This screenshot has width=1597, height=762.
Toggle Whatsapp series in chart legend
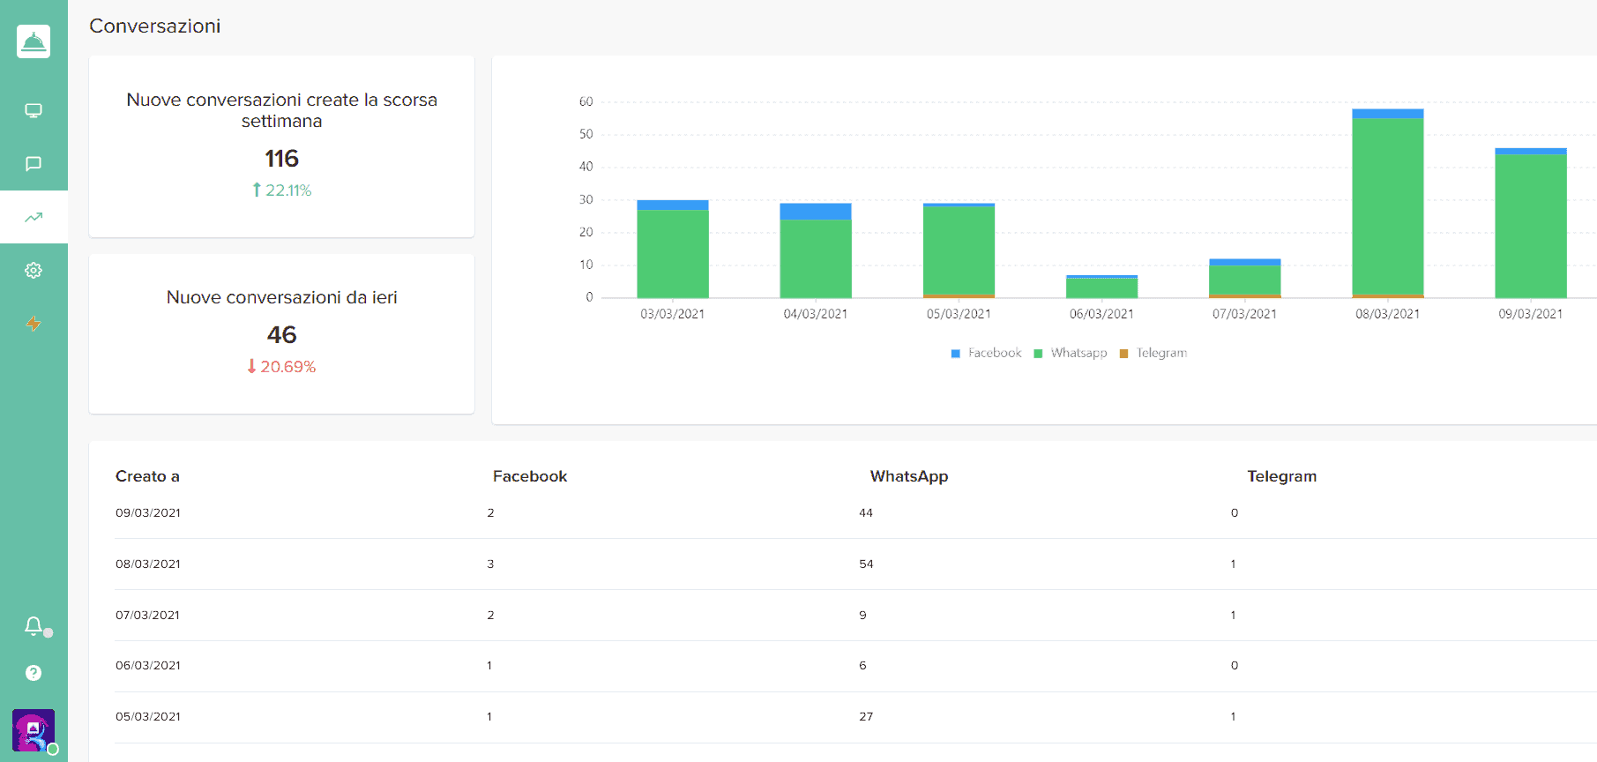click(1070, 353)
